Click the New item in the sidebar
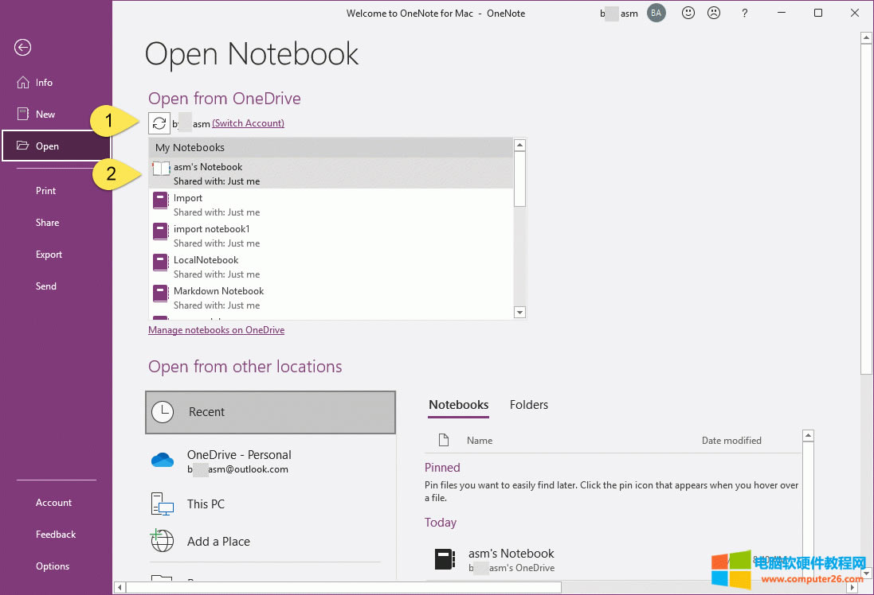 click(x=44, y=114)
